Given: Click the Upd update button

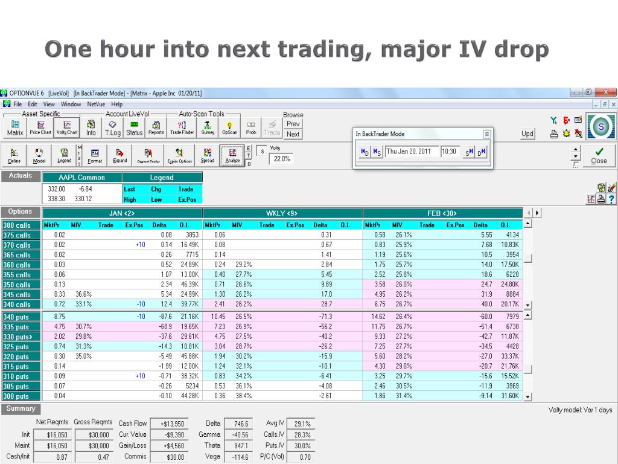Looking at the screenshot, I should pos(527,134).
